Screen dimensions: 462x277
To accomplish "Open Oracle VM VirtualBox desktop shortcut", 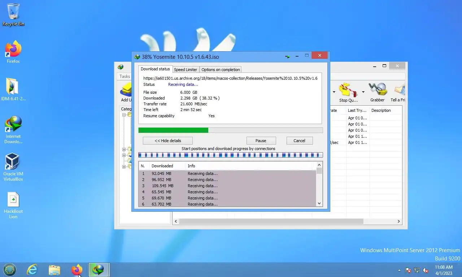I will coord(13,167).
